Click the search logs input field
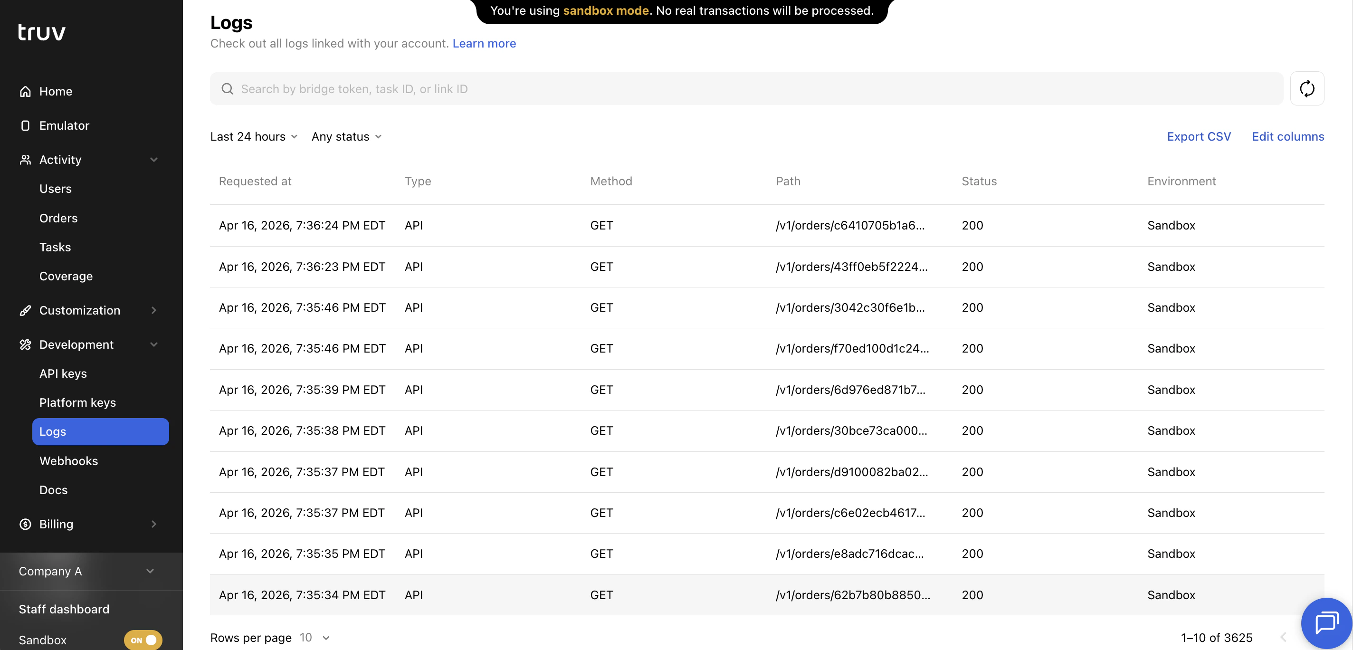 tap(630, 89)
